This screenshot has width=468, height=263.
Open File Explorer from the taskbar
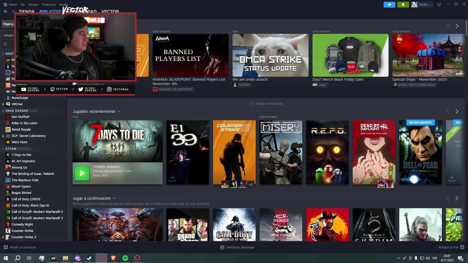[x=65, y=258]
